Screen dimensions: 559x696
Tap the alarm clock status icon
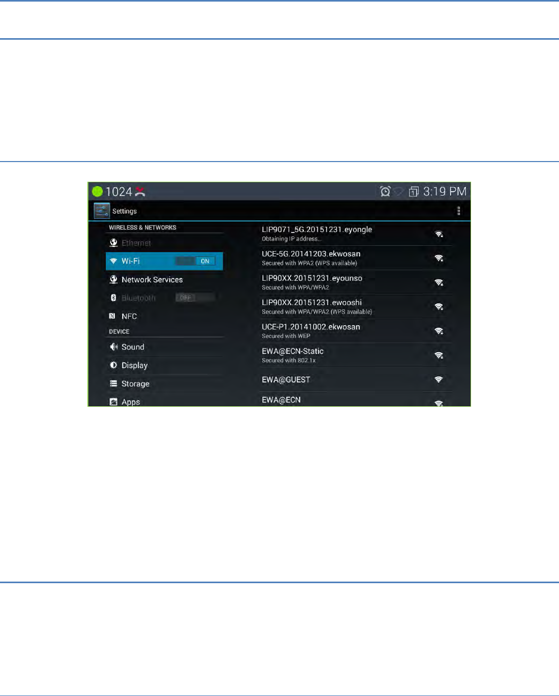click(385, 191)
